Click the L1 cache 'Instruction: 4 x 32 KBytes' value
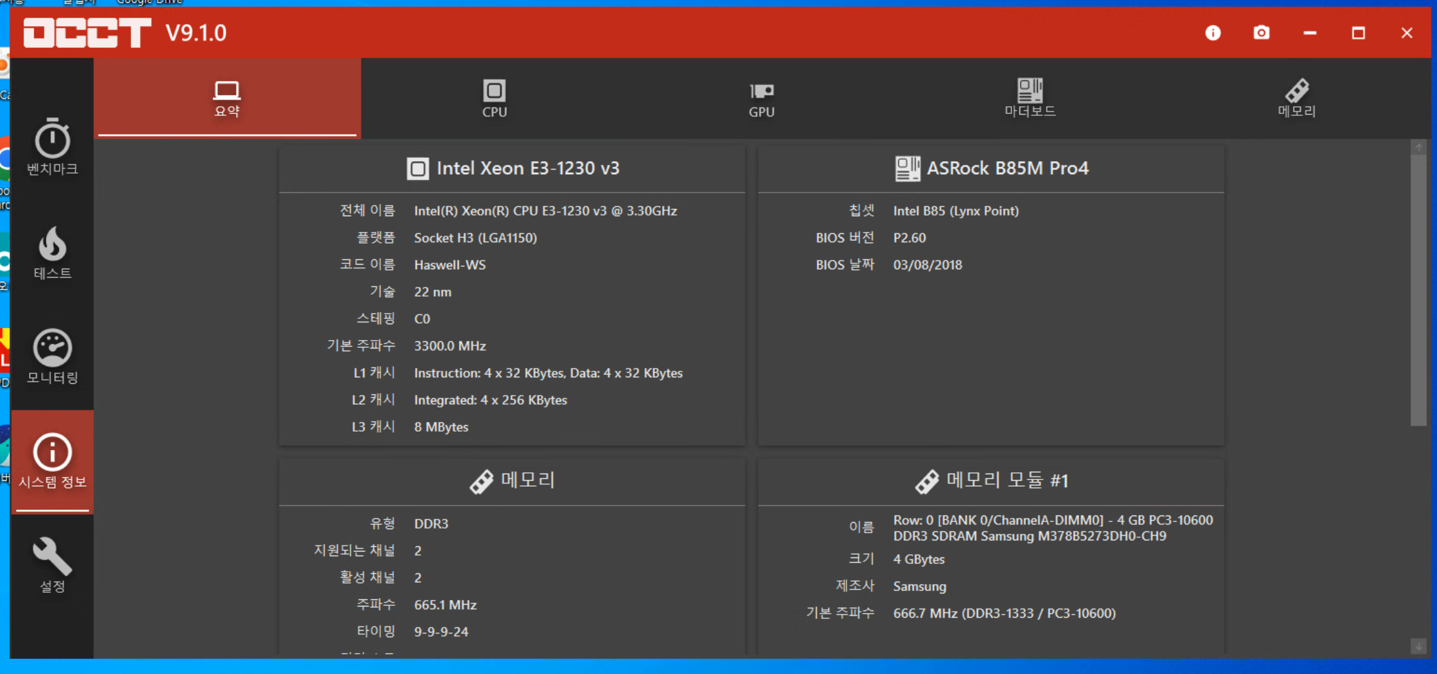The width and height of the screenshot is (1437, 674). tap(548, 373)
